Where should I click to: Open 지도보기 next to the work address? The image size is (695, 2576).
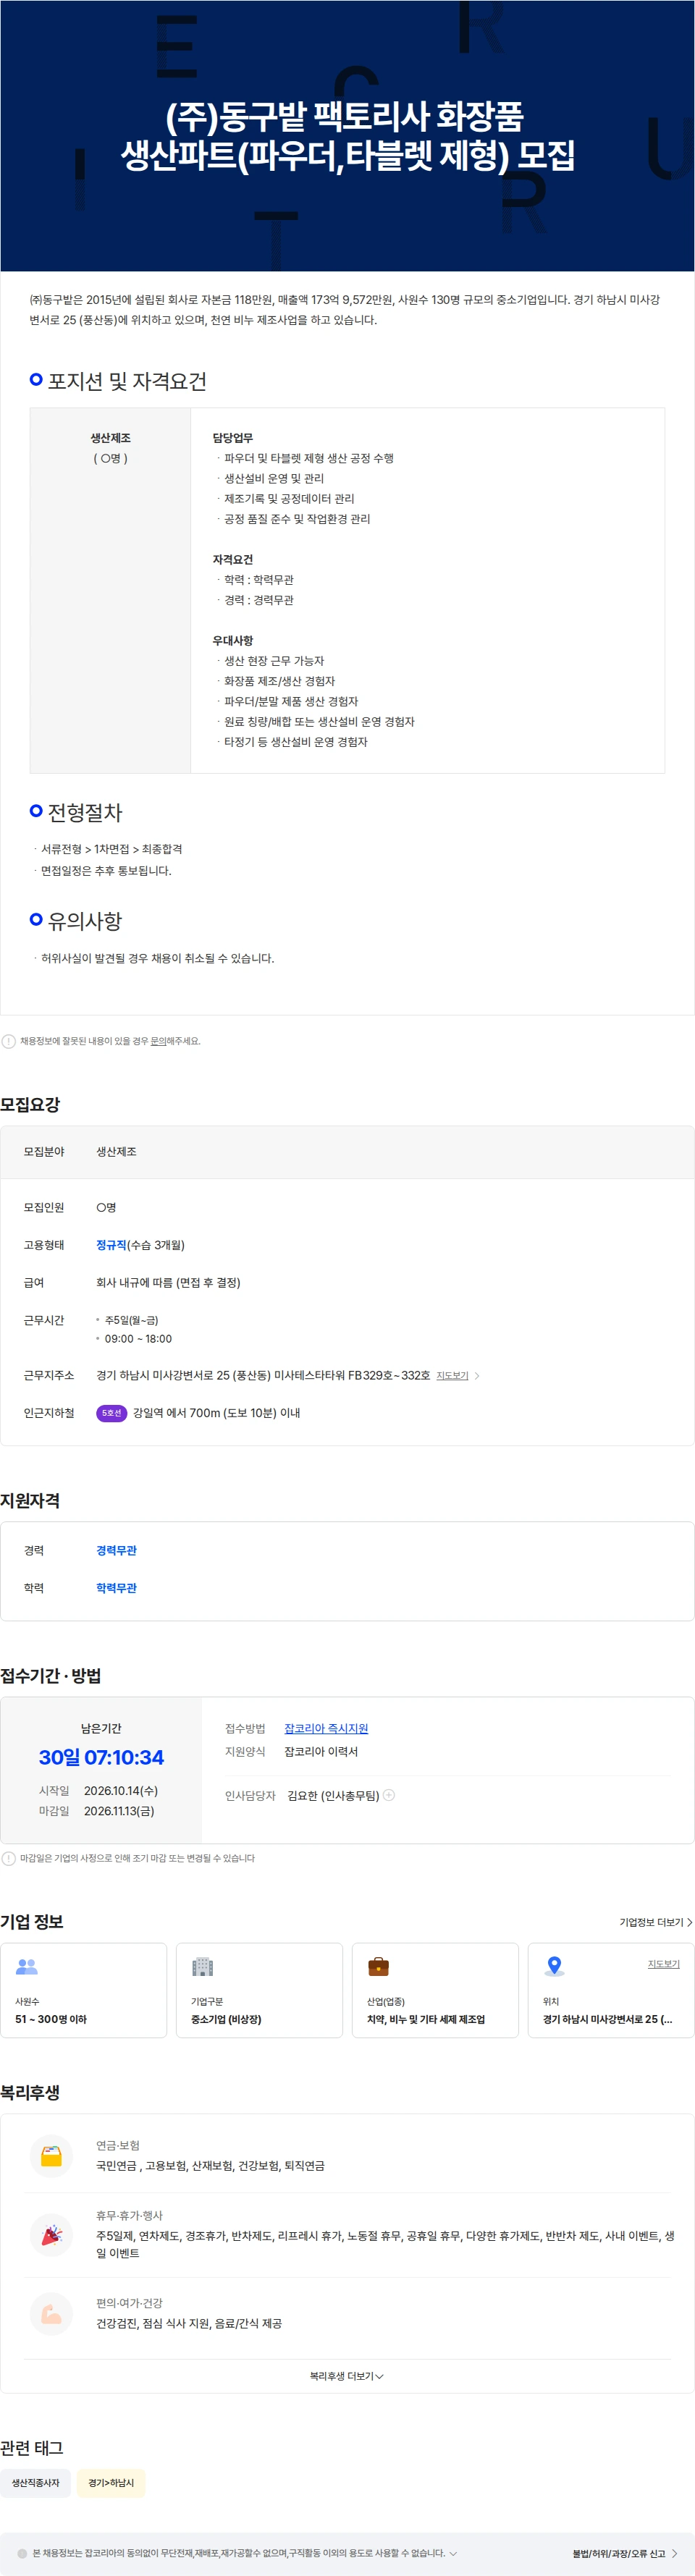pos(452,1375)
